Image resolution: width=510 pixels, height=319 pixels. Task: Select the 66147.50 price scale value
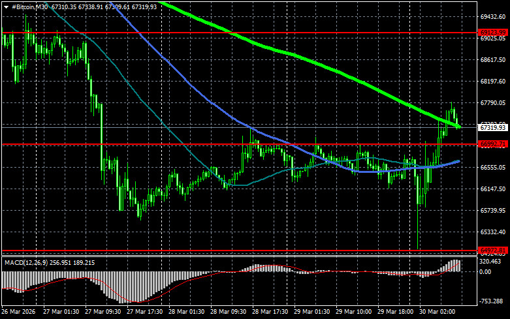(493, 189)
